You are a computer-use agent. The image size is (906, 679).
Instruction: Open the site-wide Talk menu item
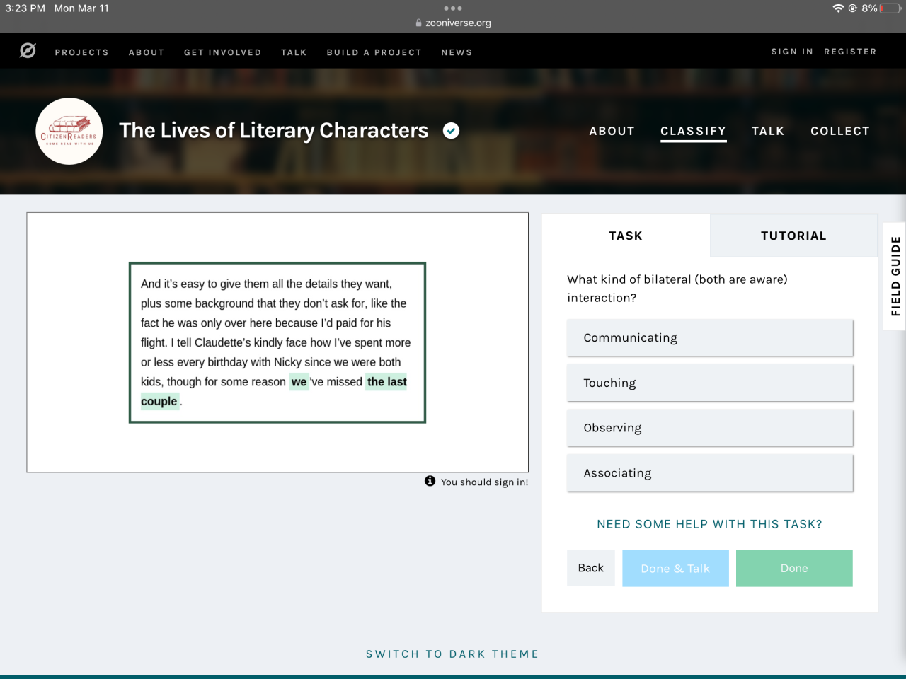click(294, 52)
